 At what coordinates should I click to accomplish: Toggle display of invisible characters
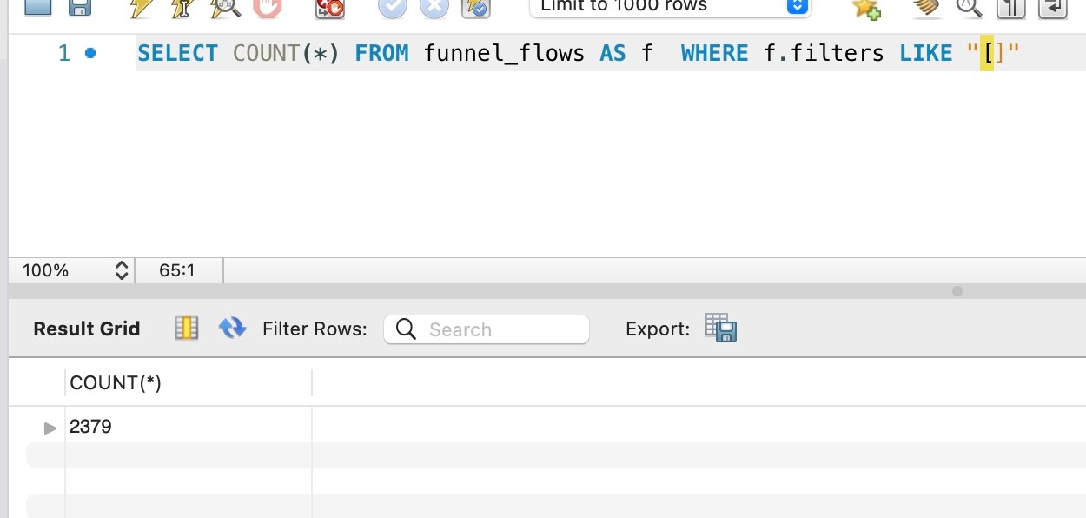click(1010, 9)
